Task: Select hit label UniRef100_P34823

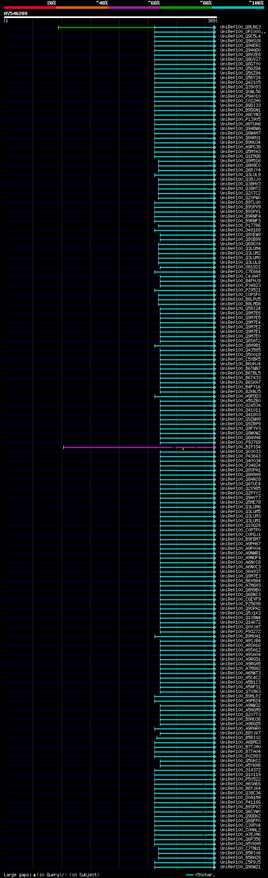Action: click(x=240, y=286)
